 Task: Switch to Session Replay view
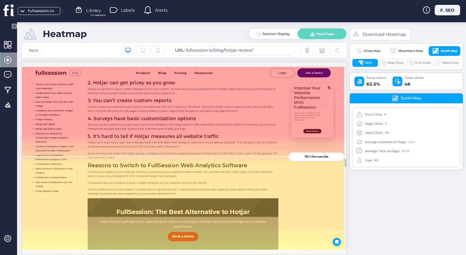(273, 34)
